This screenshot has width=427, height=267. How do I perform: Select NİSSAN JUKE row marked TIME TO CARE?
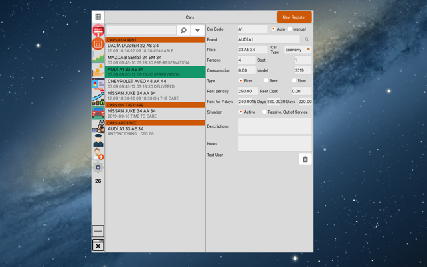tap(155, 114)
